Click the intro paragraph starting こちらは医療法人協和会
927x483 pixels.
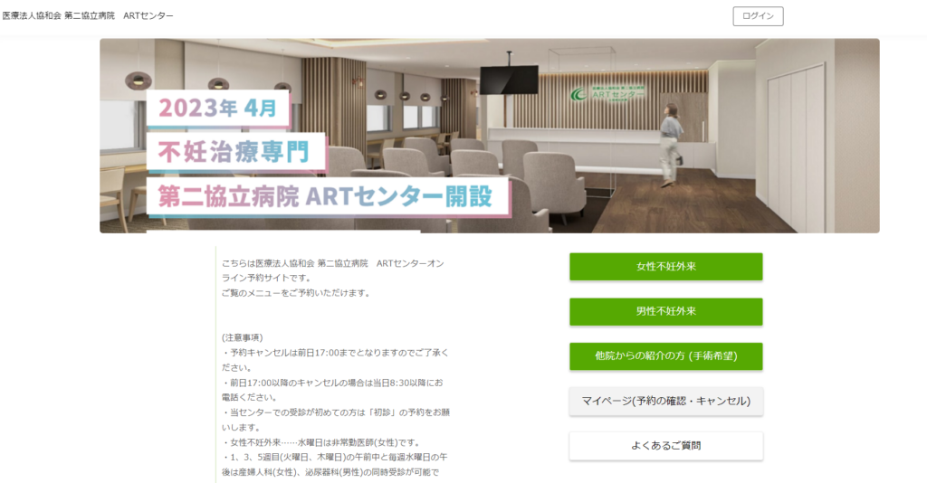333,278
